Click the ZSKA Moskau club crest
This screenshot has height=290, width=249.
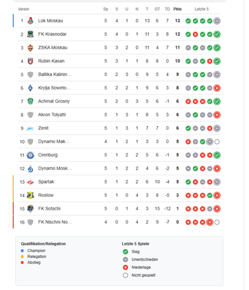(x=30, y=48)
